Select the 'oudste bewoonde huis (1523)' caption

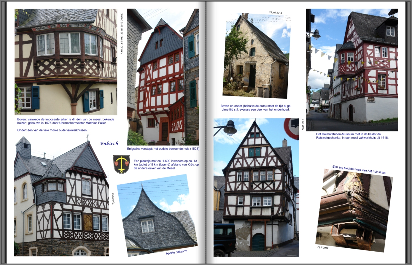pyautogui.click(x=163, y=148)
